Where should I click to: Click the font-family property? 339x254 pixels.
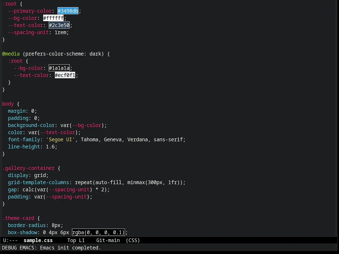tap(24, 139)
